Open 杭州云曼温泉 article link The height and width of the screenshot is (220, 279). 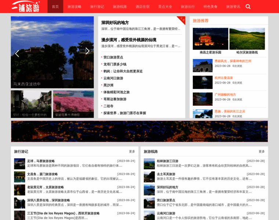click(224, 78)
